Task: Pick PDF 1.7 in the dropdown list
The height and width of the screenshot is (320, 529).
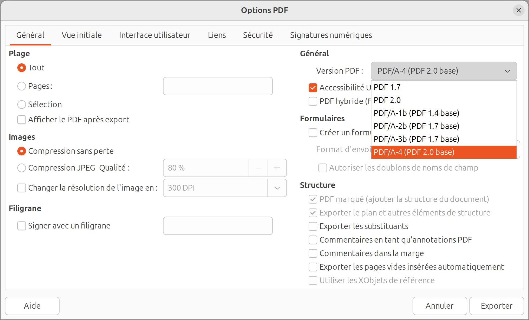Action: coord(387,87)
